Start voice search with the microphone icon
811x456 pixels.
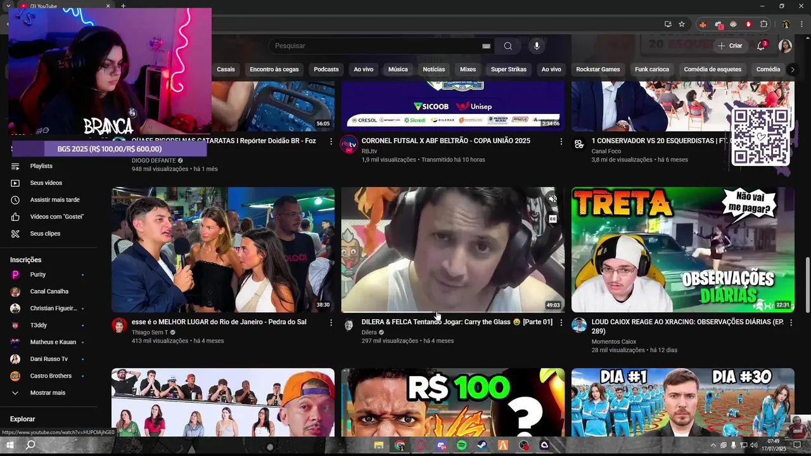click(537, 46)
